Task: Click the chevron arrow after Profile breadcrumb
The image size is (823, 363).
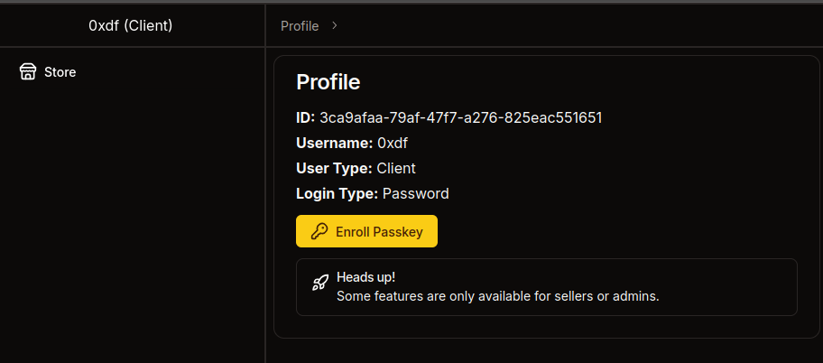Action: (x=335, y=25)
